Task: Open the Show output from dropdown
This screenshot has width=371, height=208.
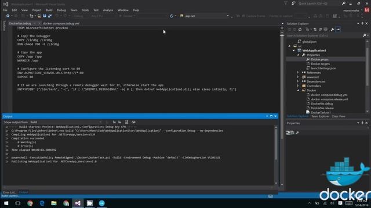Action: (66, 122)
